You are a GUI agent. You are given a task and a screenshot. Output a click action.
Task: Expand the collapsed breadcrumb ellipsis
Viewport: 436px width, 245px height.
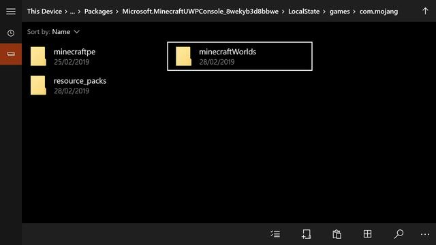tap(72, 12)
